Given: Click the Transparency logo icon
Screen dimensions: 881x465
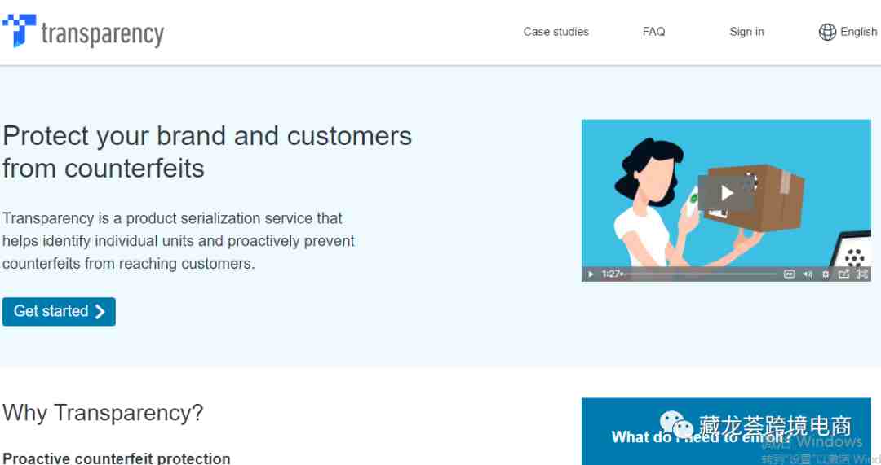Looking at the screenshot, I should (x=19, y=30).
